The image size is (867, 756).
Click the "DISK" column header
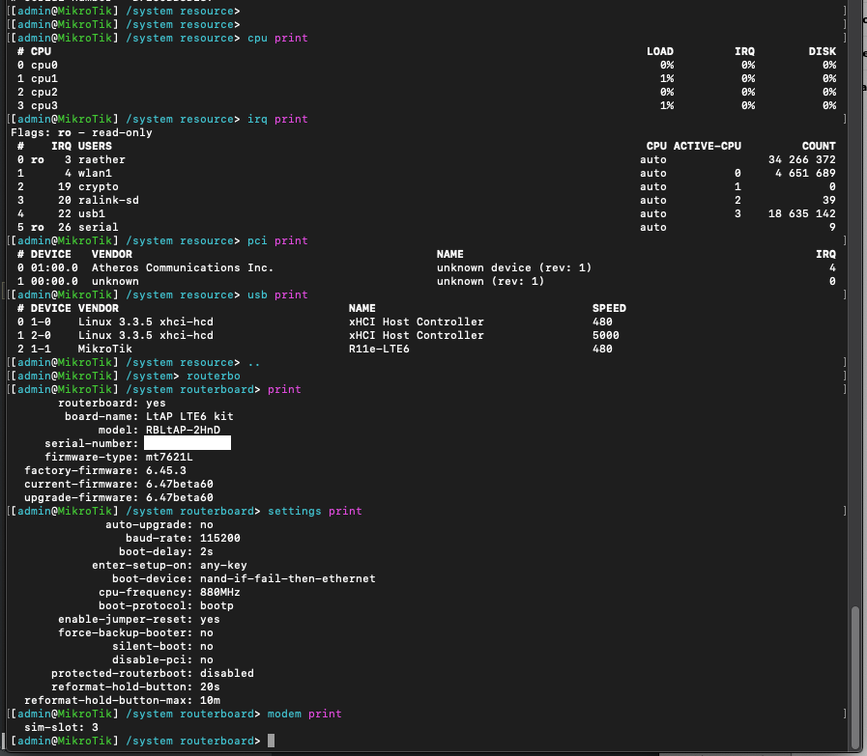823,51
